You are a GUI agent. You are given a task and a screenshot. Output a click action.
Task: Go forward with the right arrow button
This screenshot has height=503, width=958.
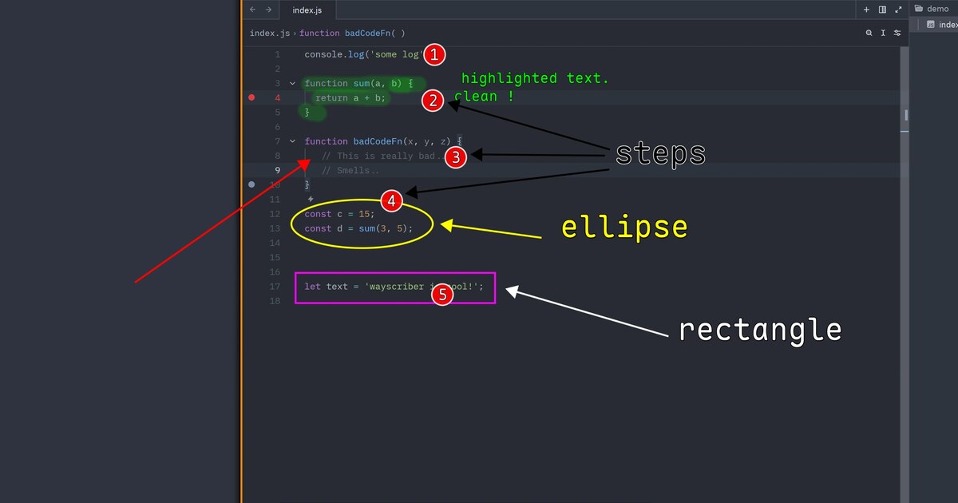pyautogui.click(x=268, y=10)
